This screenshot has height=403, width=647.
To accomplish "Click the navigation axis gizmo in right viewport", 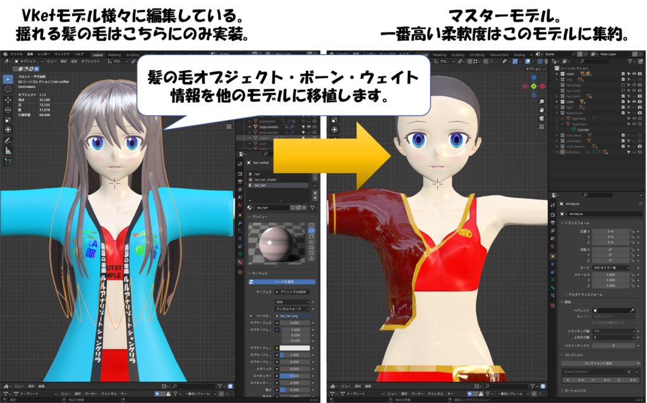I will 533,86.
